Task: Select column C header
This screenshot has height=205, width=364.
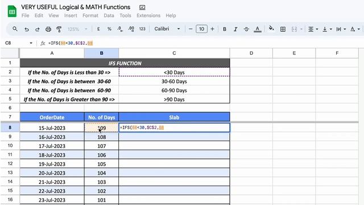Action: 174,53
